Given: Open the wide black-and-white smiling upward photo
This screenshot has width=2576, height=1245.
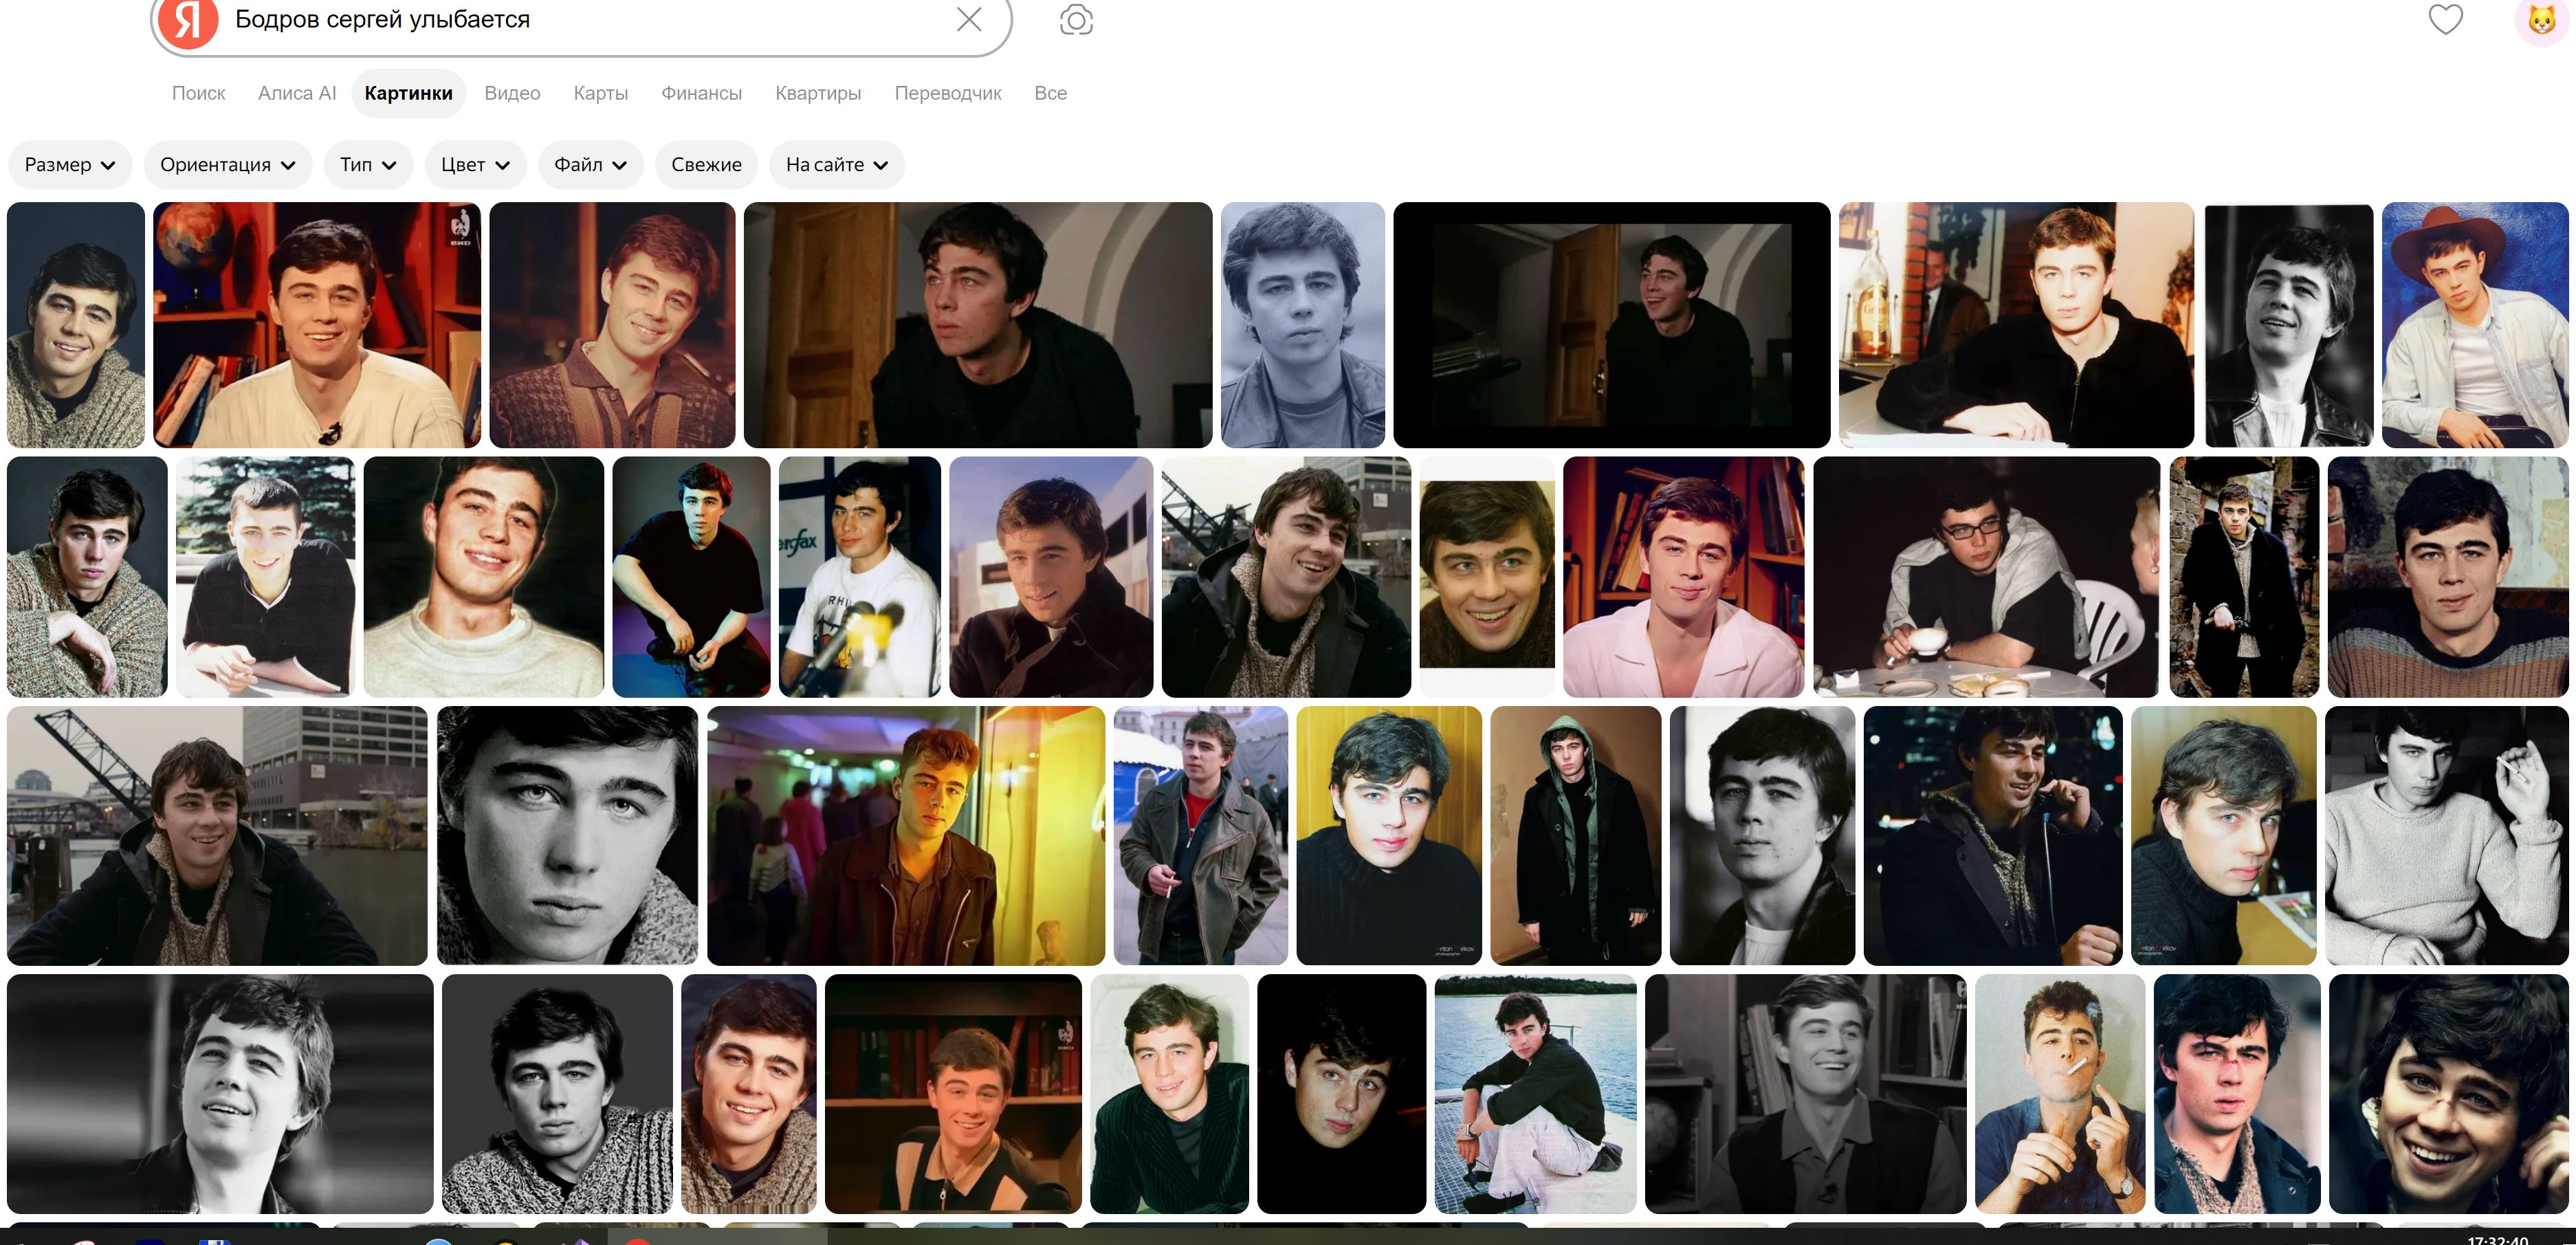Looking at the screenshot, I should (x=220, y=1094).
